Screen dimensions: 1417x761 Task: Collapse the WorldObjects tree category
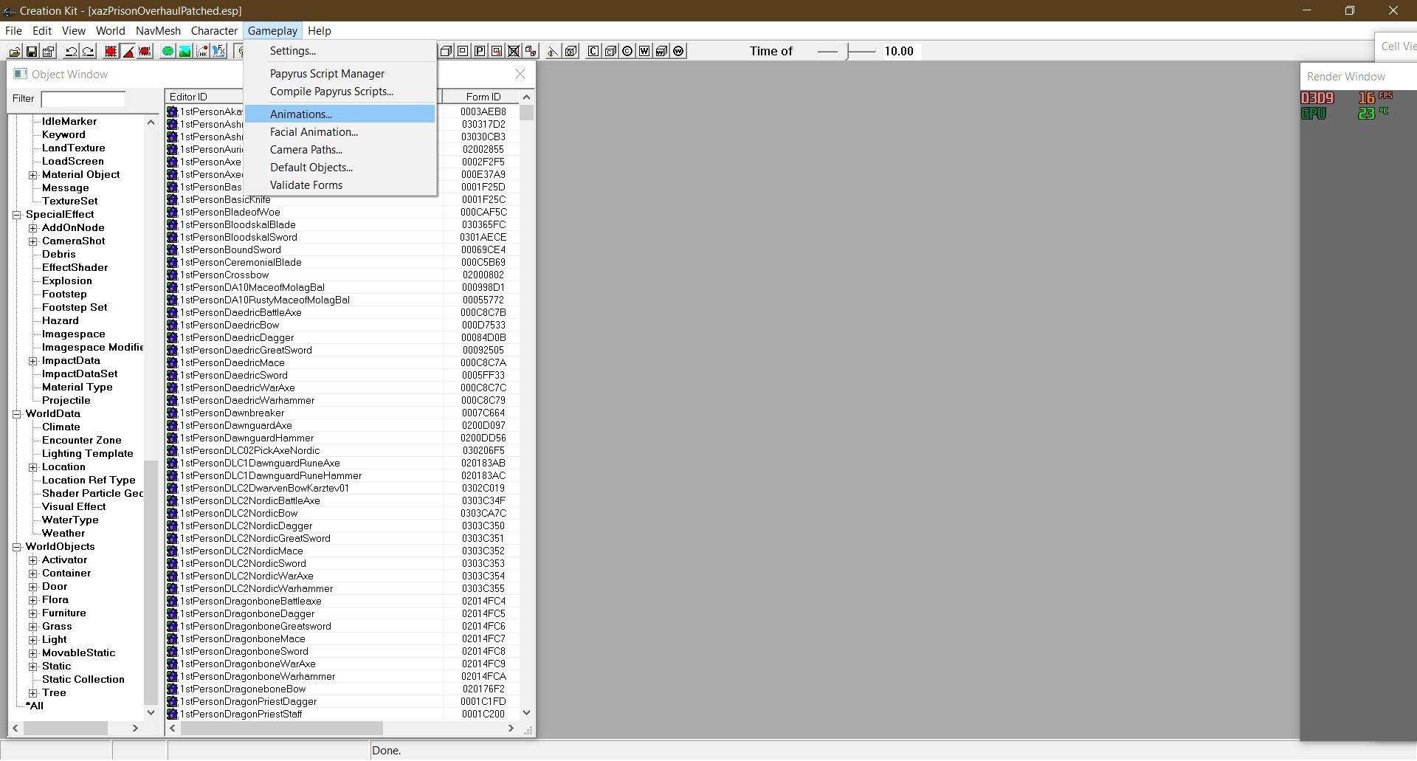click(16, 547)
